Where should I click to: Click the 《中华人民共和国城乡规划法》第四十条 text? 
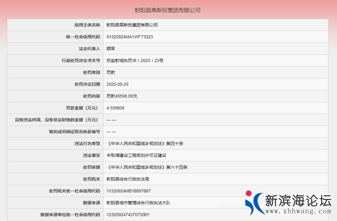point(145,144)
